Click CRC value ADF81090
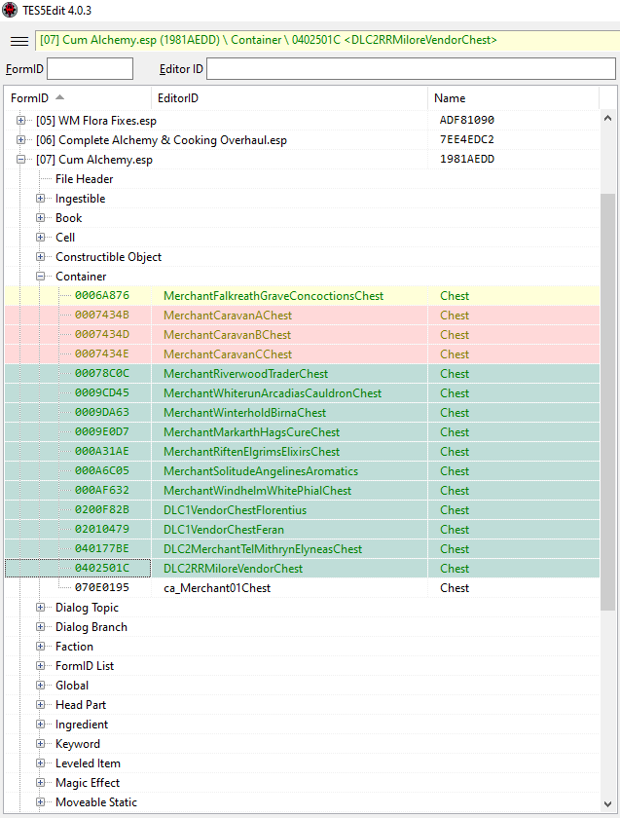The image size is (620, 818). coord(466,120)
